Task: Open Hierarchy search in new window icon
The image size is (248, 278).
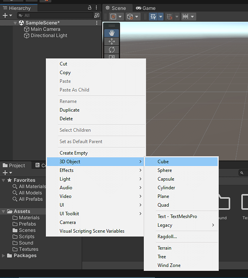Action: pyautogui.click(x=97, y=15)
